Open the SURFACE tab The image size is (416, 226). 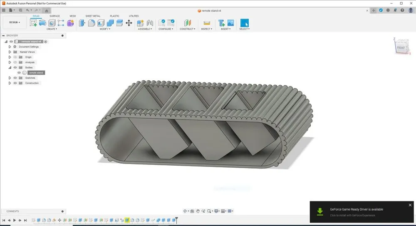point(54,16)
